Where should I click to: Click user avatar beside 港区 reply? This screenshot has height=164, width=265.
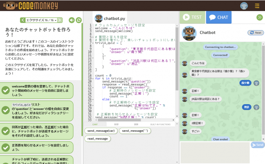tap(256, 107)
